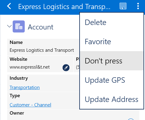Screen dimensions: 145x120
Task: Click the website field www.expressl&t.net
Action: (x=30, y=67)
